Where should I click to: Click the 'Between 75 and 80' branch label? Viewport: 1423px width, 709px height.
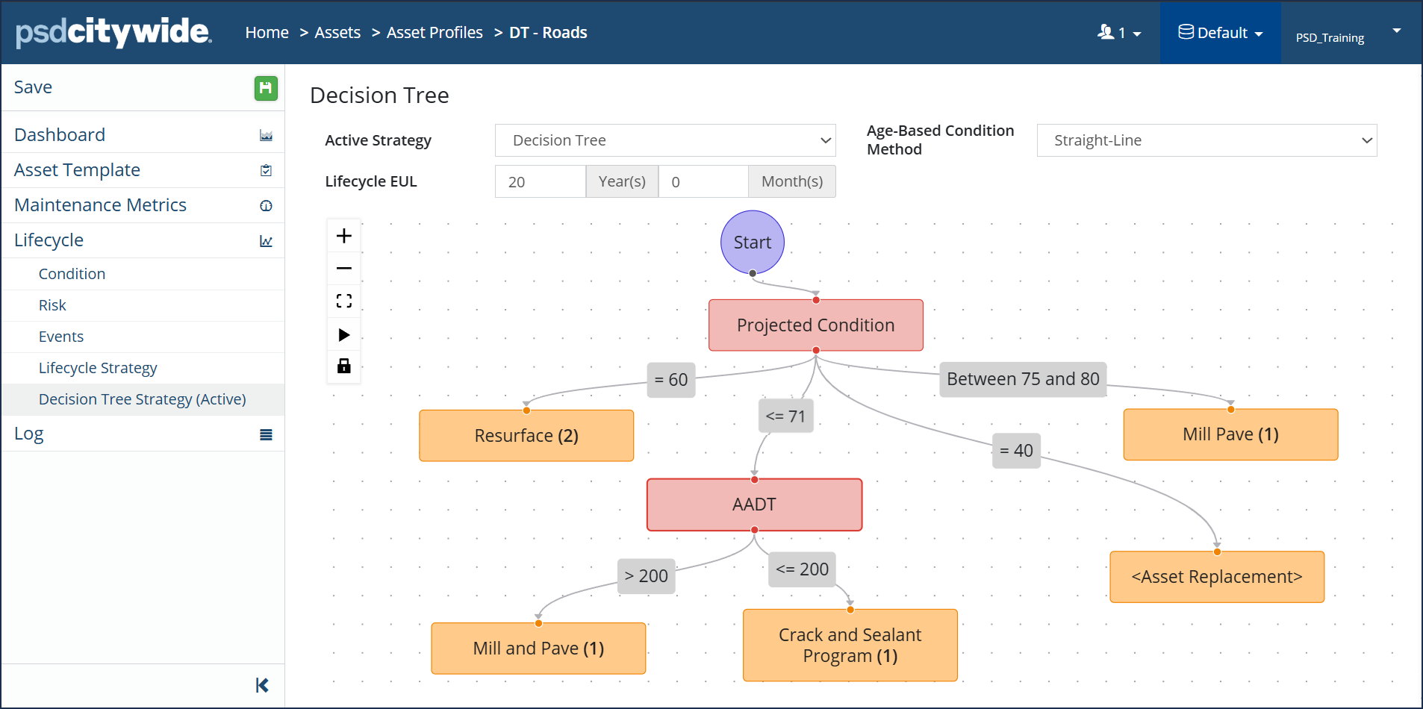[1023, 379]
